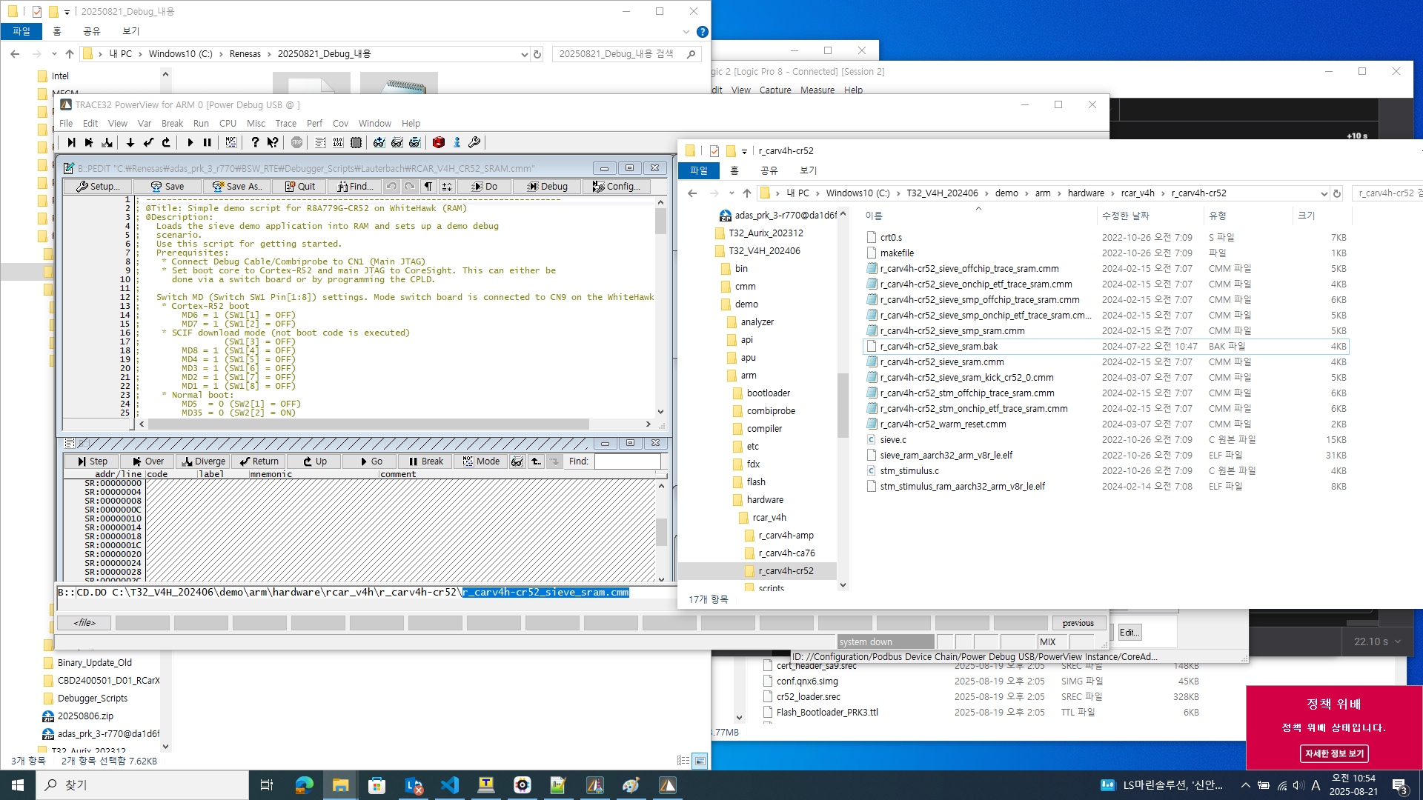Click the context help arrow-question icon
This screenshot has width=1423, height=800.
coord(273,142)
